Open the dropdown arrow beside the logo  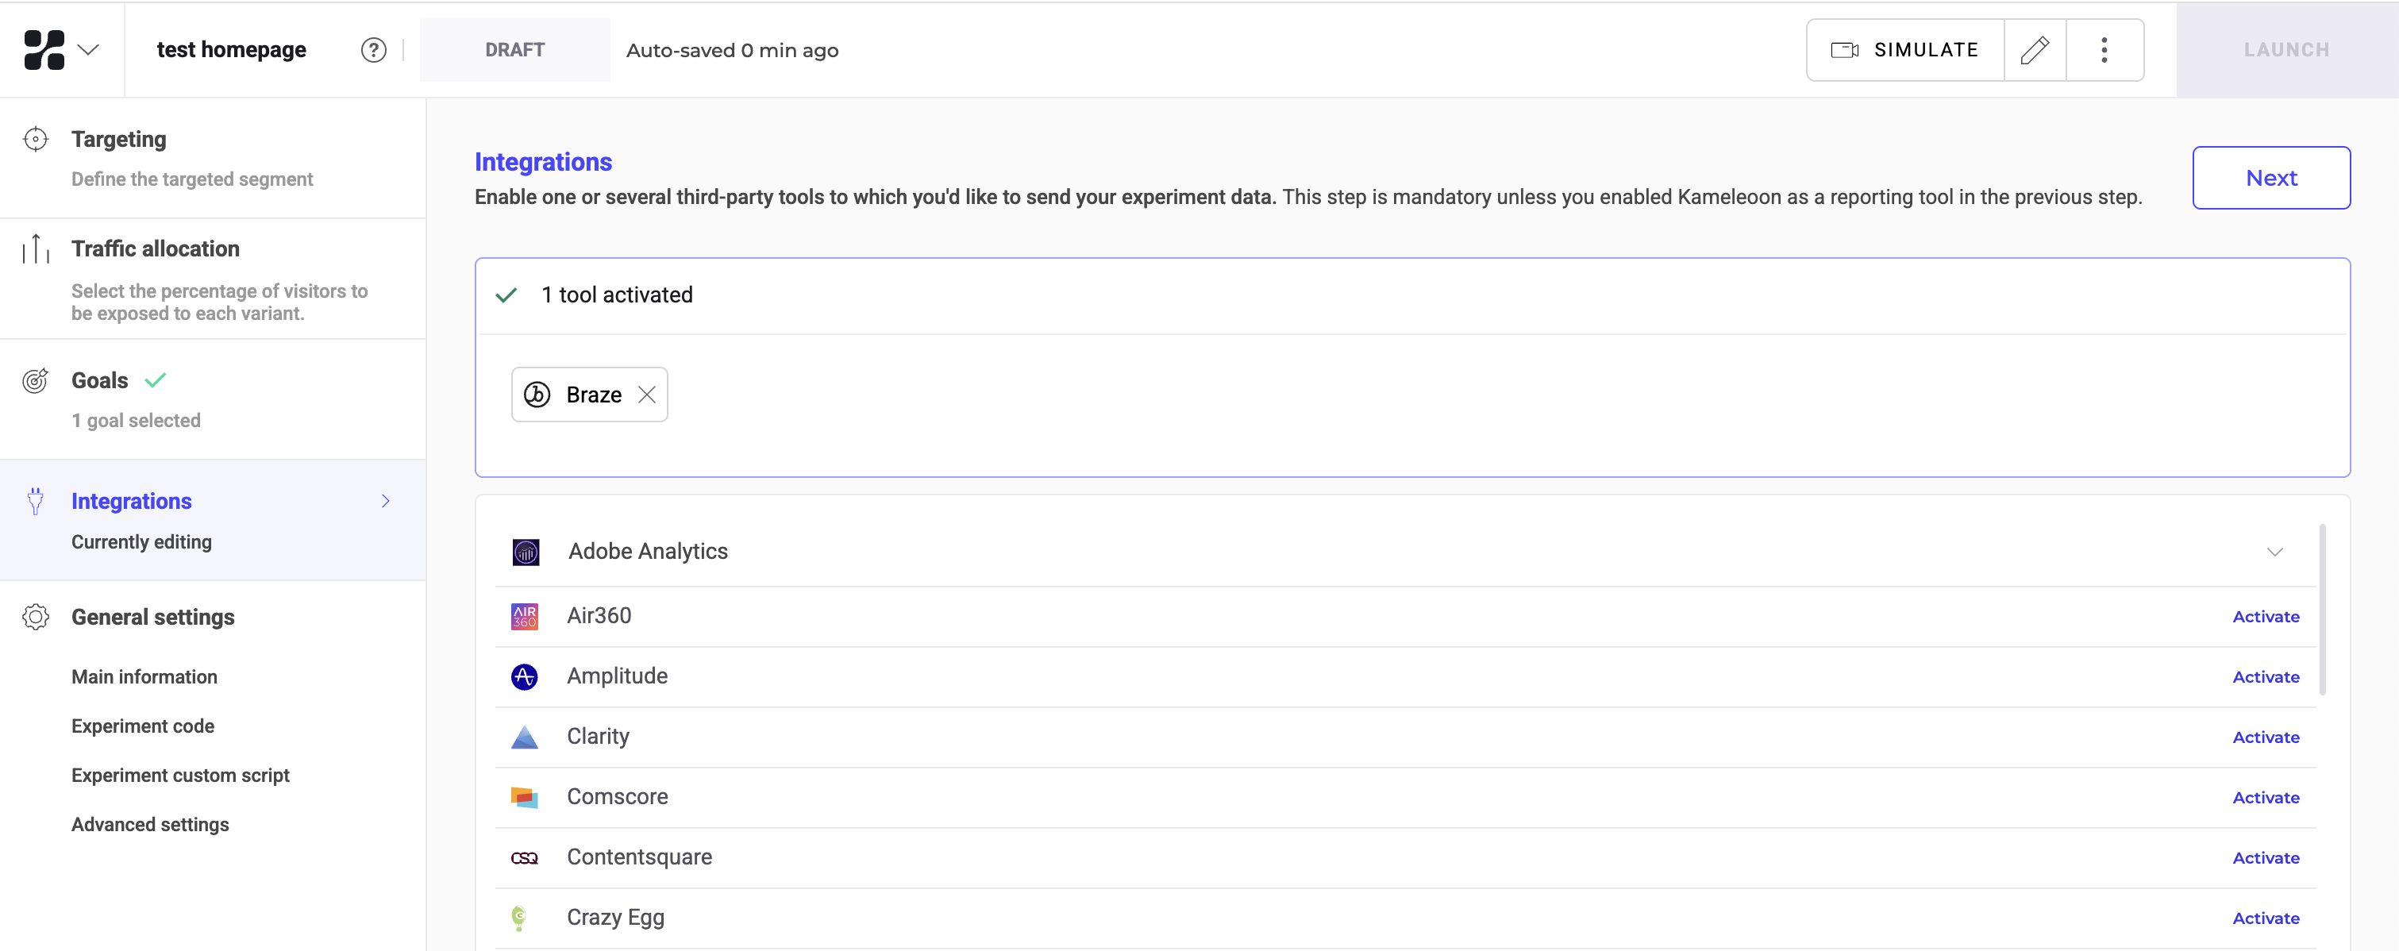(x=88, y=50)
